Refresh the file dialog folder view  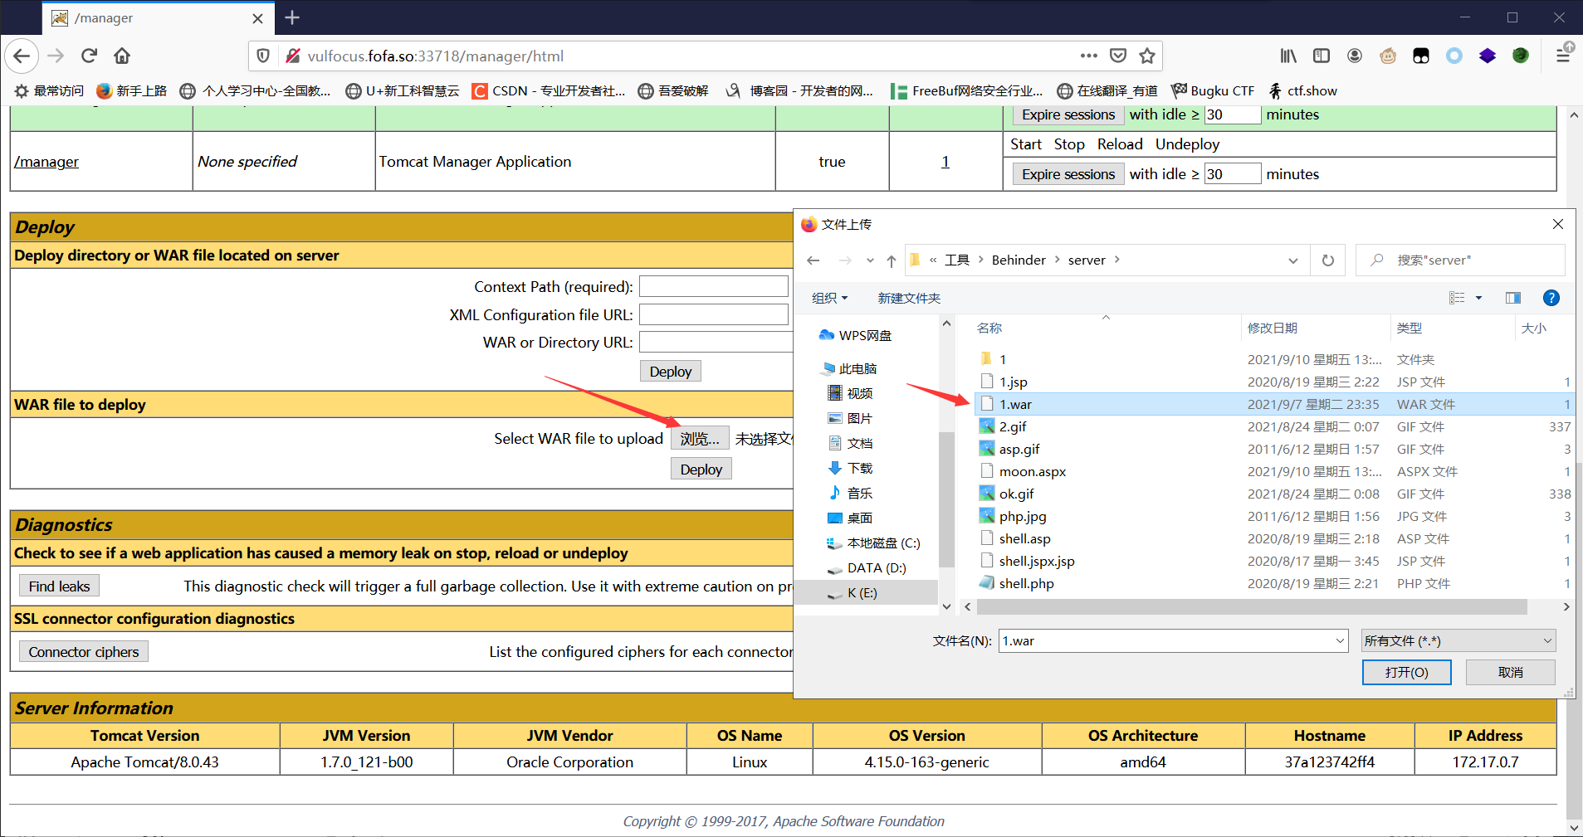1328,260
